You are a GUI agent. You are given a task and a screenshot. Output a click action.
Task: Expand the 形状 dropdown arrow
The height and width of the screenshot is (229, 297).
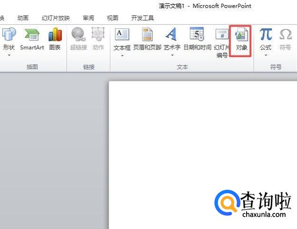pos(9,55)
